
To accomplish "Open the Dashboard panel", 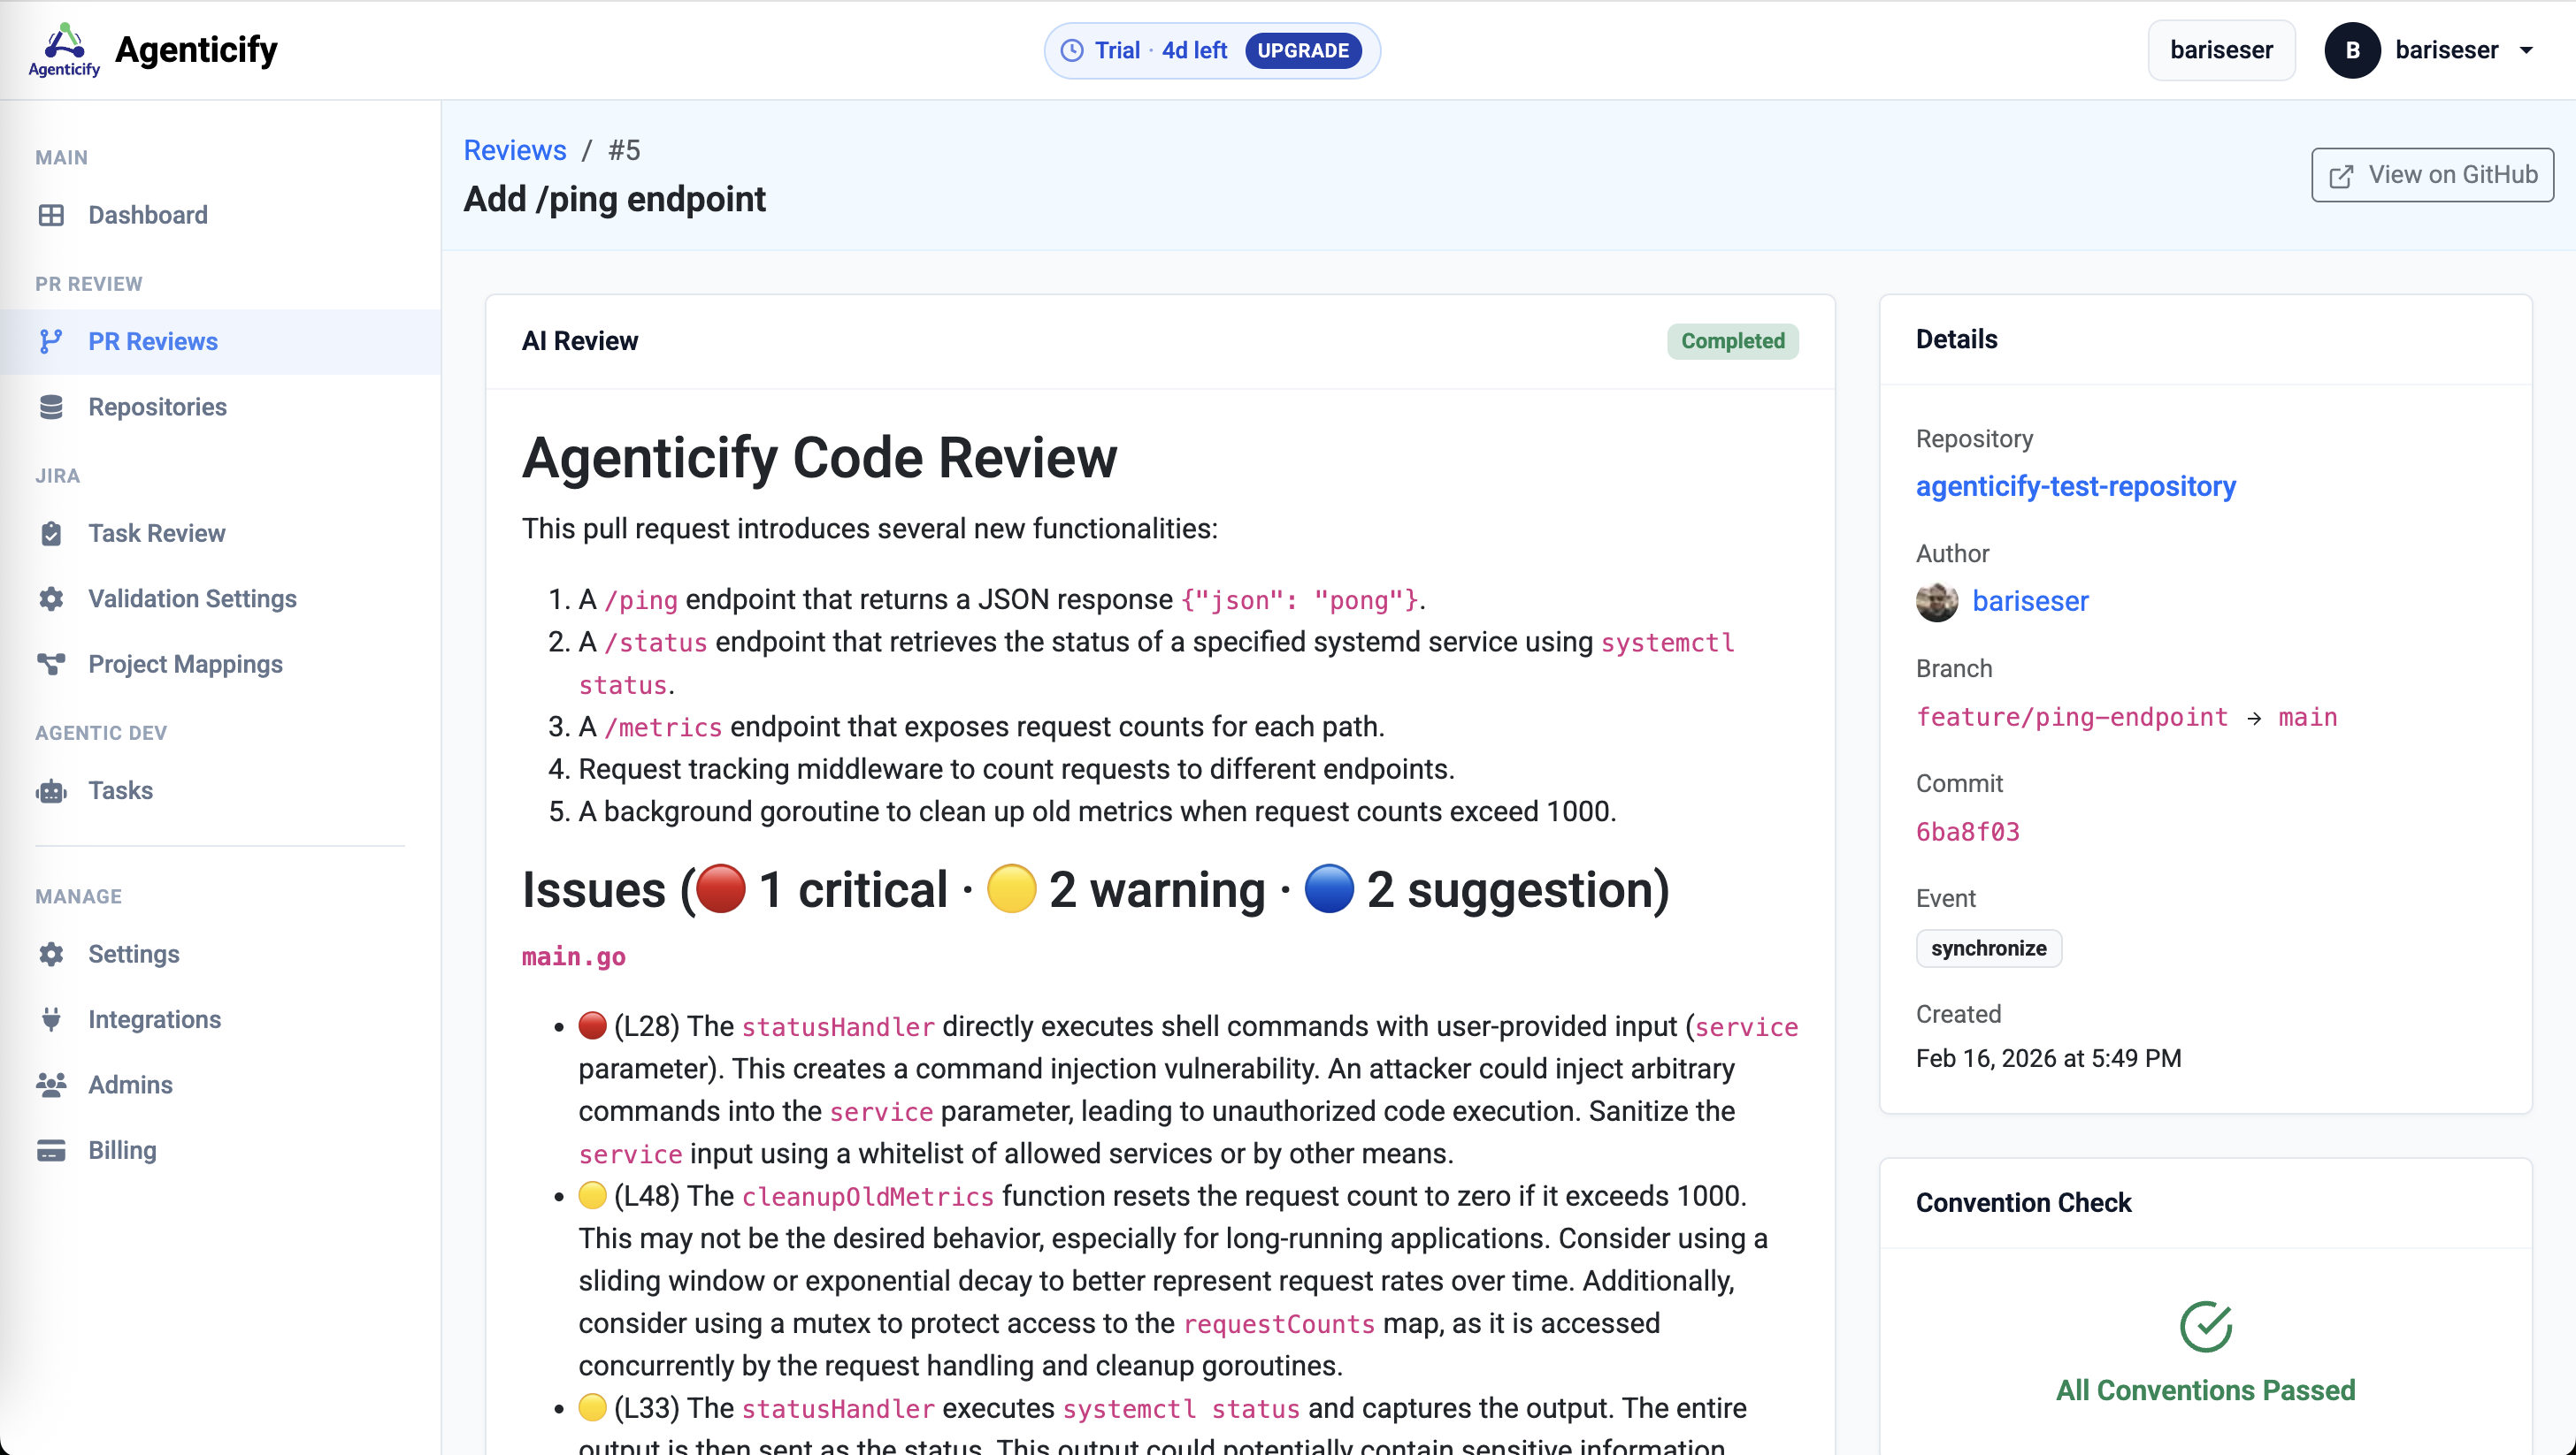I will point(147,215).
